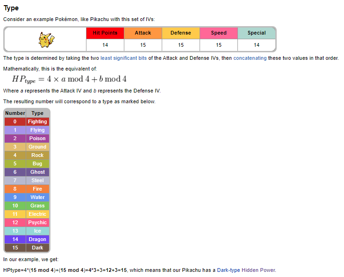Select the Fighting type cell
Image resolution: width=344 pixels, height=277 pixels.
37,121
